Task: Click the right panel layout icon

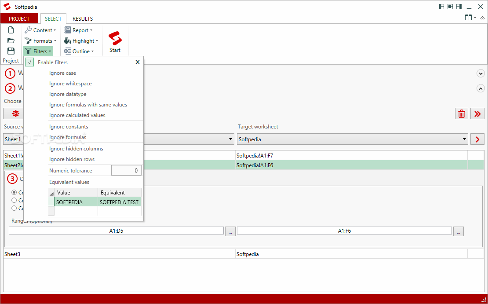Action: [459, 7]
